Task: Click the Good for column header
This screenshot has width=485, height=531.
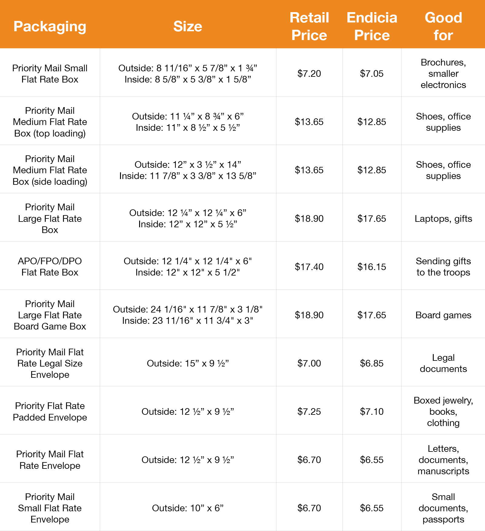Action: [x=443, y=26]
